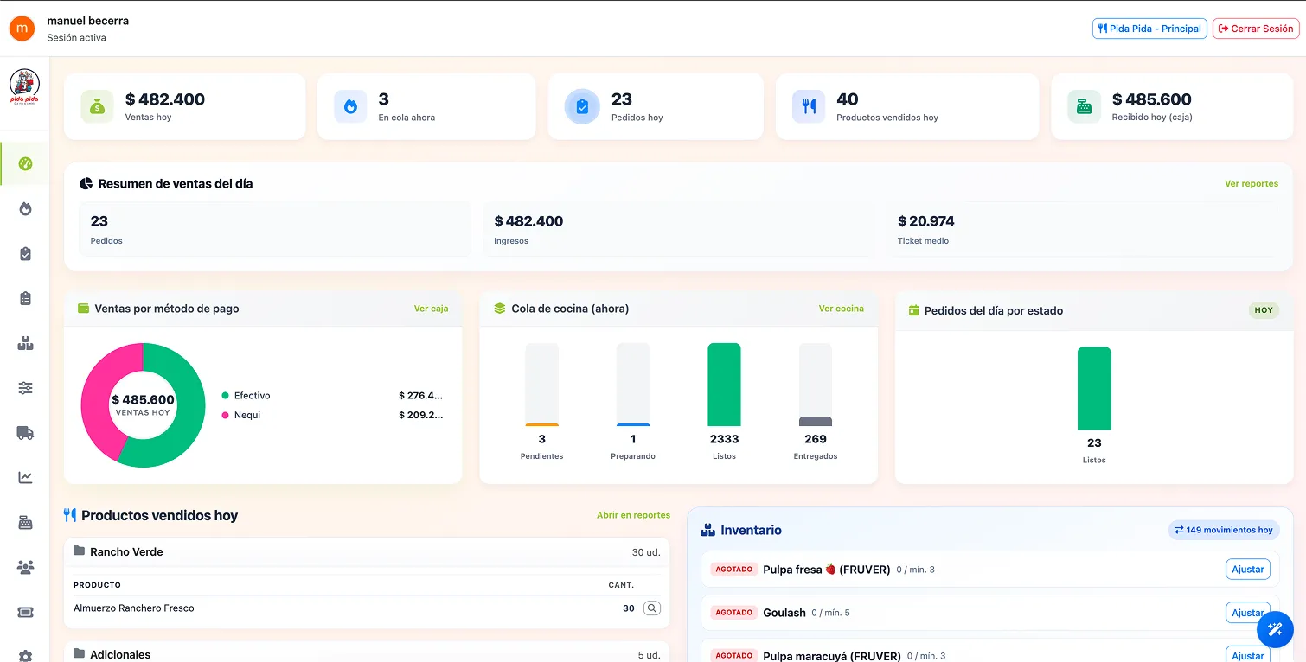This screenshot has height=662, width=1306.
Task: Click the users group sidebar icon
Action: (x=25, y=567)
